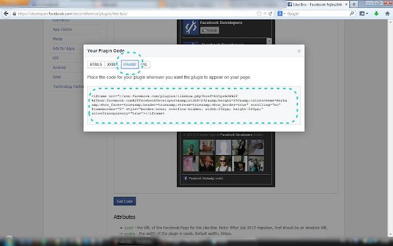Select the Like Box - Facebook tab
The height and width of the screenshot is (246, 393).
tap(317, 4)
